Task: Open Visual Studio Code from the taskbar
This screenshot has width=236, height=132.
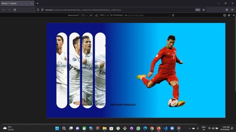Action: click(x=166, y=128)
